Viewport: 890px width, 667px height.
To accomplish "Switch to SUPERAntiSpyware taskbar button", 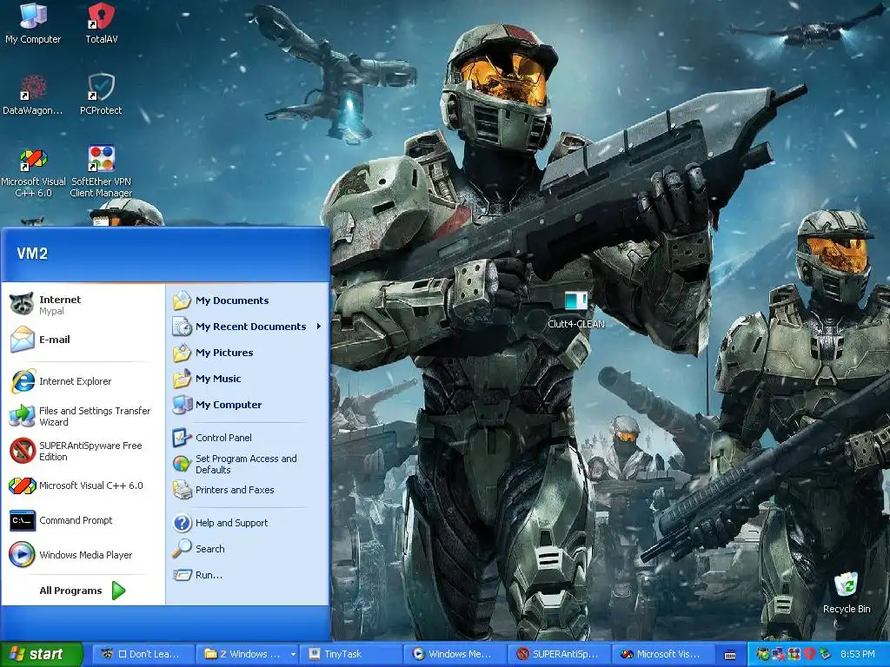I will 559,654.
